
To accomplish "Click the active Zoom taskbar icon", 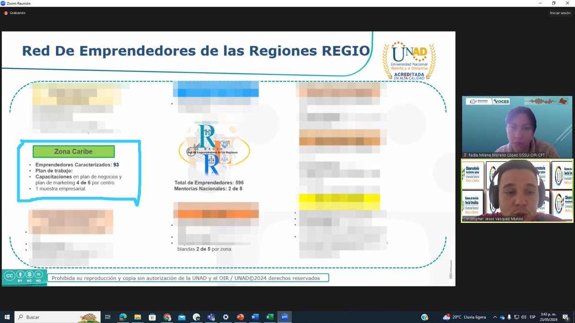I will [285, 317].
